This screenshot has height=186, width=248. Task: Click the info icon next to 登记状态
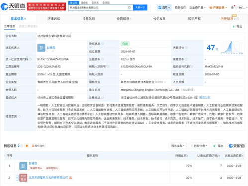pos(103,44)
